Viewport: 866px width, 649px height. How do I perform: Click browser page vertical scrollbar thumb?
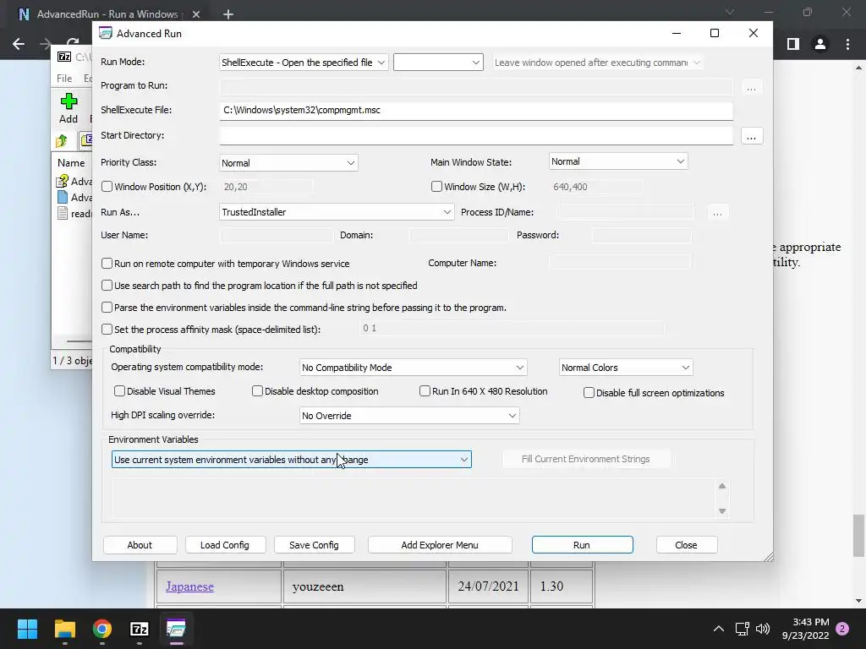tap(858, 536)
